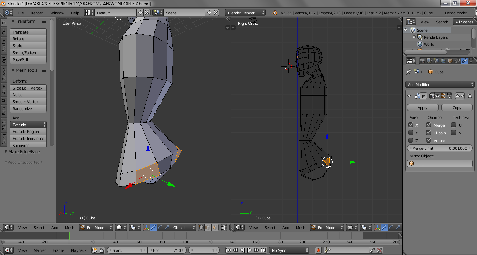Open the World properties tab icon
The image size is (477, 255).
443,61
